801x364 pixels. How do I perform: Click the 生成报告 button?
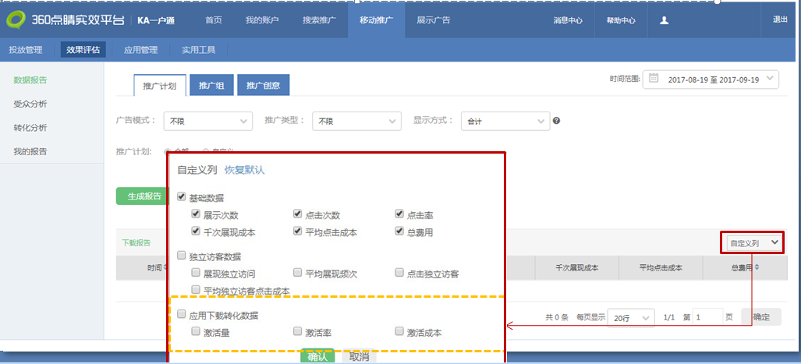(144, 196)
